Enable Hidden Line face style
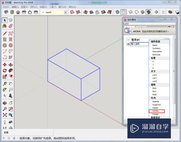The image size is (181, 142). pyautogui.click(x=137, y=12)
